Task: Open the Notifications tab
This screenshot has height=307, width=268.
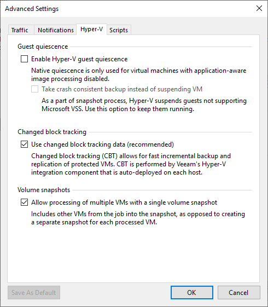Action: coord(55,30)
